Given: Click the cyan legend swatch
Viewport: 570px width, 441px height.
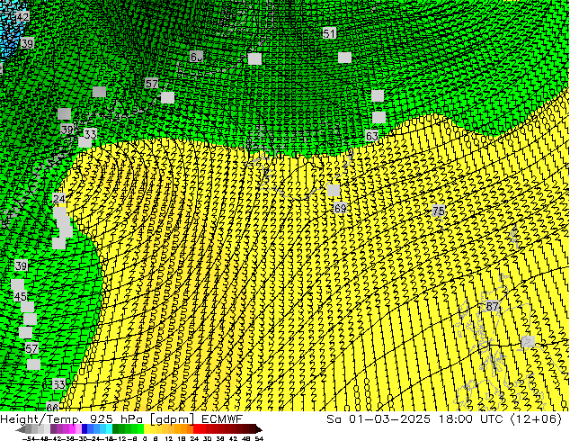Looking at the screenshot, I should click(109, 428).
